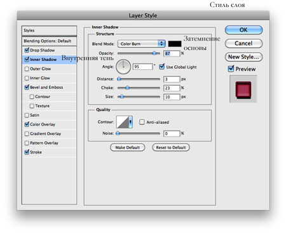
Task: Enable the Inner Glow checkbox
Action: [27, 78]
